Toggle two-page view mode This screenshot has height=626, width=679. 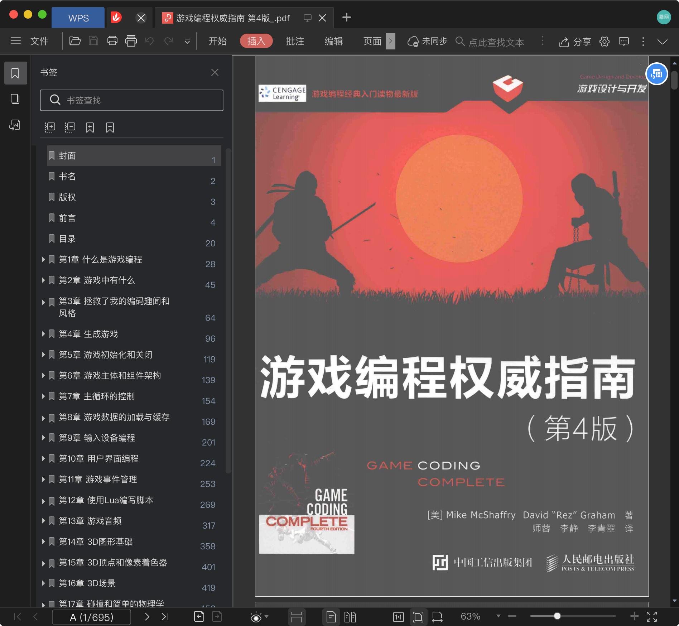[350, 617]
